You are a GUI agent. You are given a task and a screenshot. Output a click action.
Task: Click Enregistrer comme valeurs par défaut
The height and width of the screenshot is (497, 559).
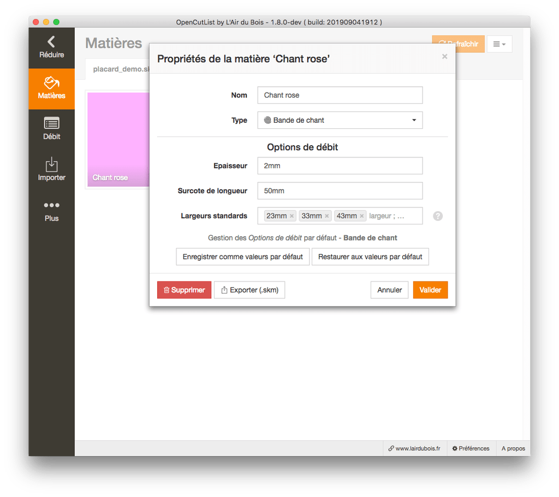tap(242, 256)
